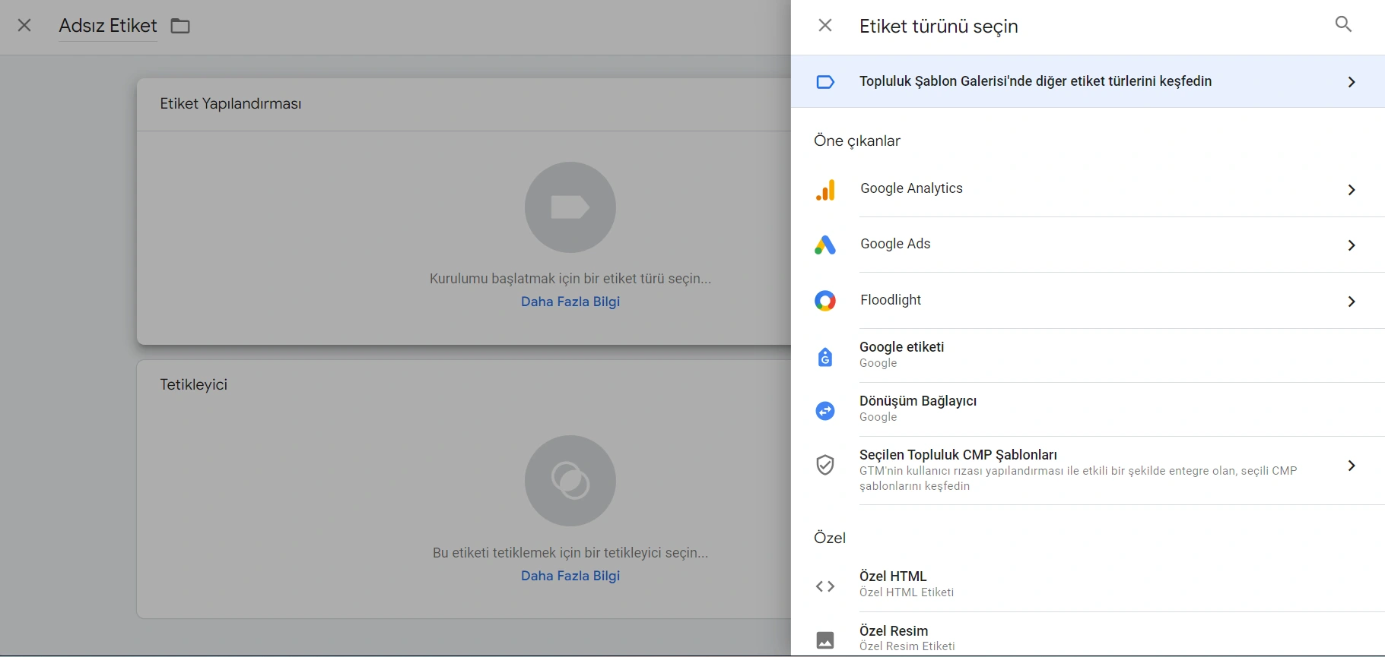Open Daha Fazla Bilgi under tag setup
This screenshot has width=1385, height=657.
coord(570,302)
